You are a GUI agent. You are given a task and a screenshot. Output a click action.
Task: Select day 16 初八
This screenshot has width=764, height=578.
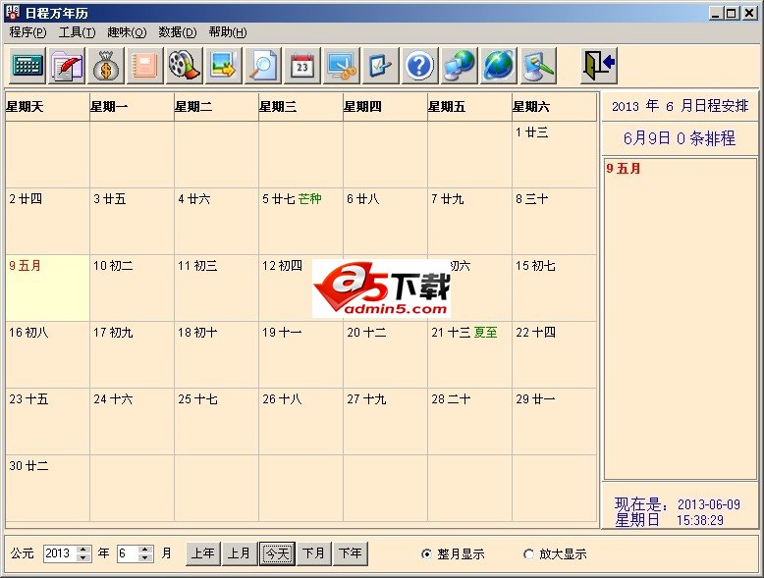click(x=48, y=354)
